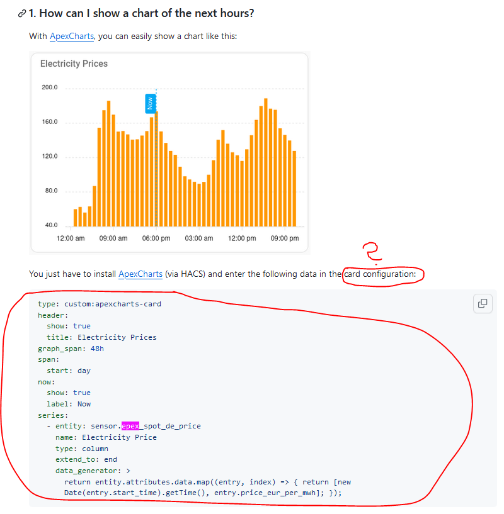
Task: Open the ApexCharts link before via HACS
Action: [140, 274]
